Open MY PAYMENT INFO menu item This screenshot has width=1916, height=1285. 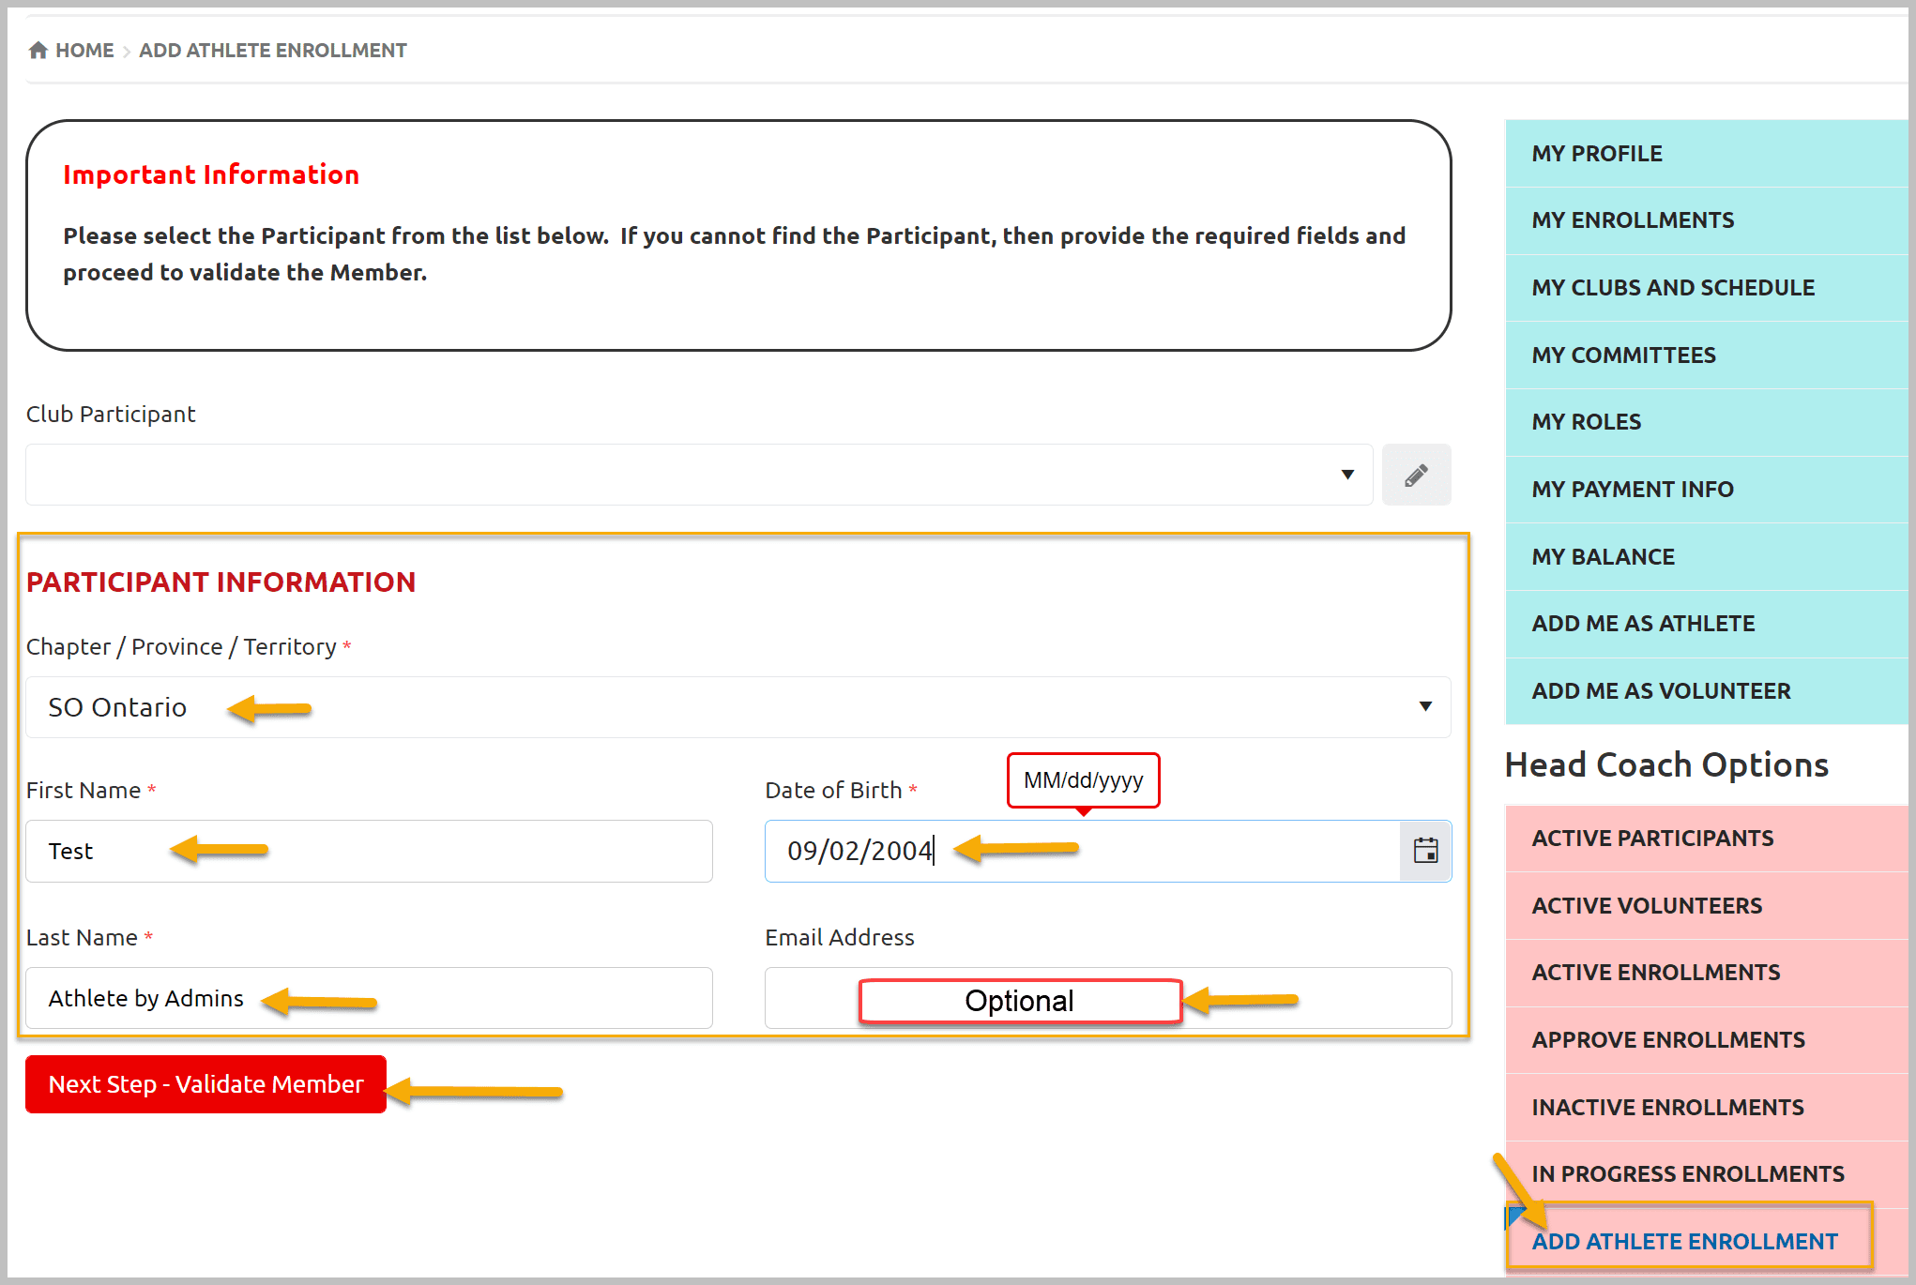click(x=1707, y=490)
